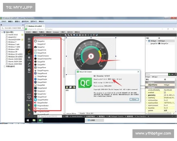Viewport: 177px width, 141px height.
Task: Open the VMware library search dropdown
Action: pos(23,28)
